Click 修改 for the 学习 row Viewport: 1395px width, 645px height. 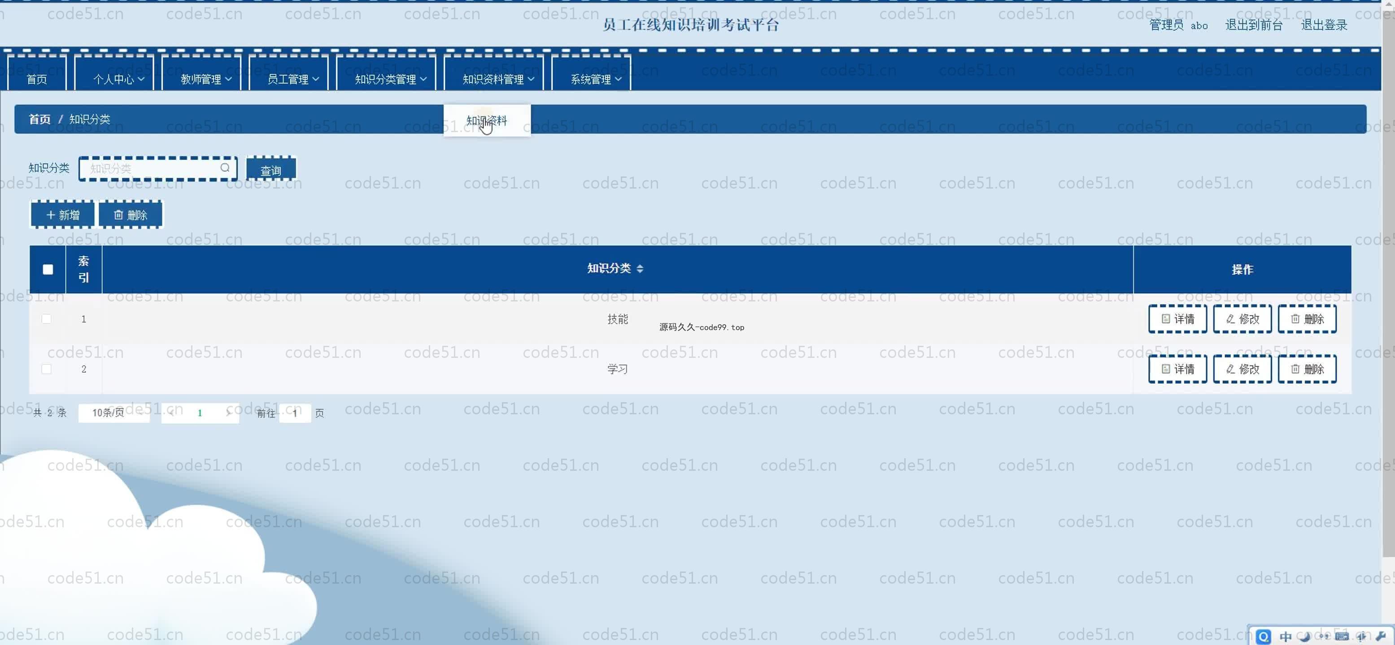pos(1242,369)
